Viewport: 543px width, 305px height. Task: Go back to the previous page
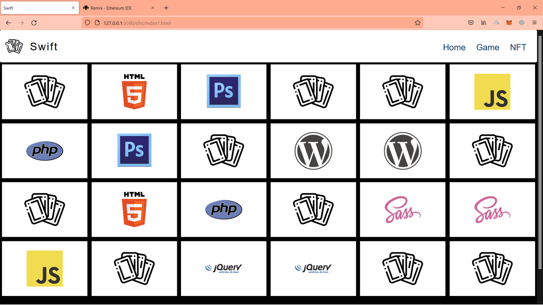click(8, 23)
